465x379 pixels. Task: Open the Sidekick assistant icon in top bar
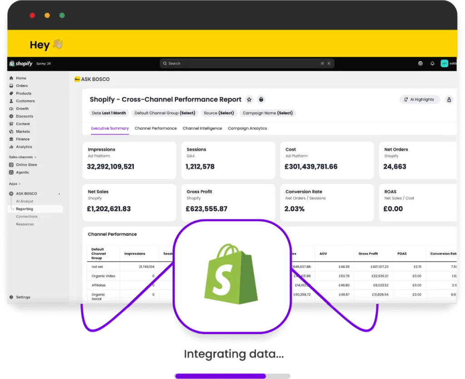click(420, 63)
